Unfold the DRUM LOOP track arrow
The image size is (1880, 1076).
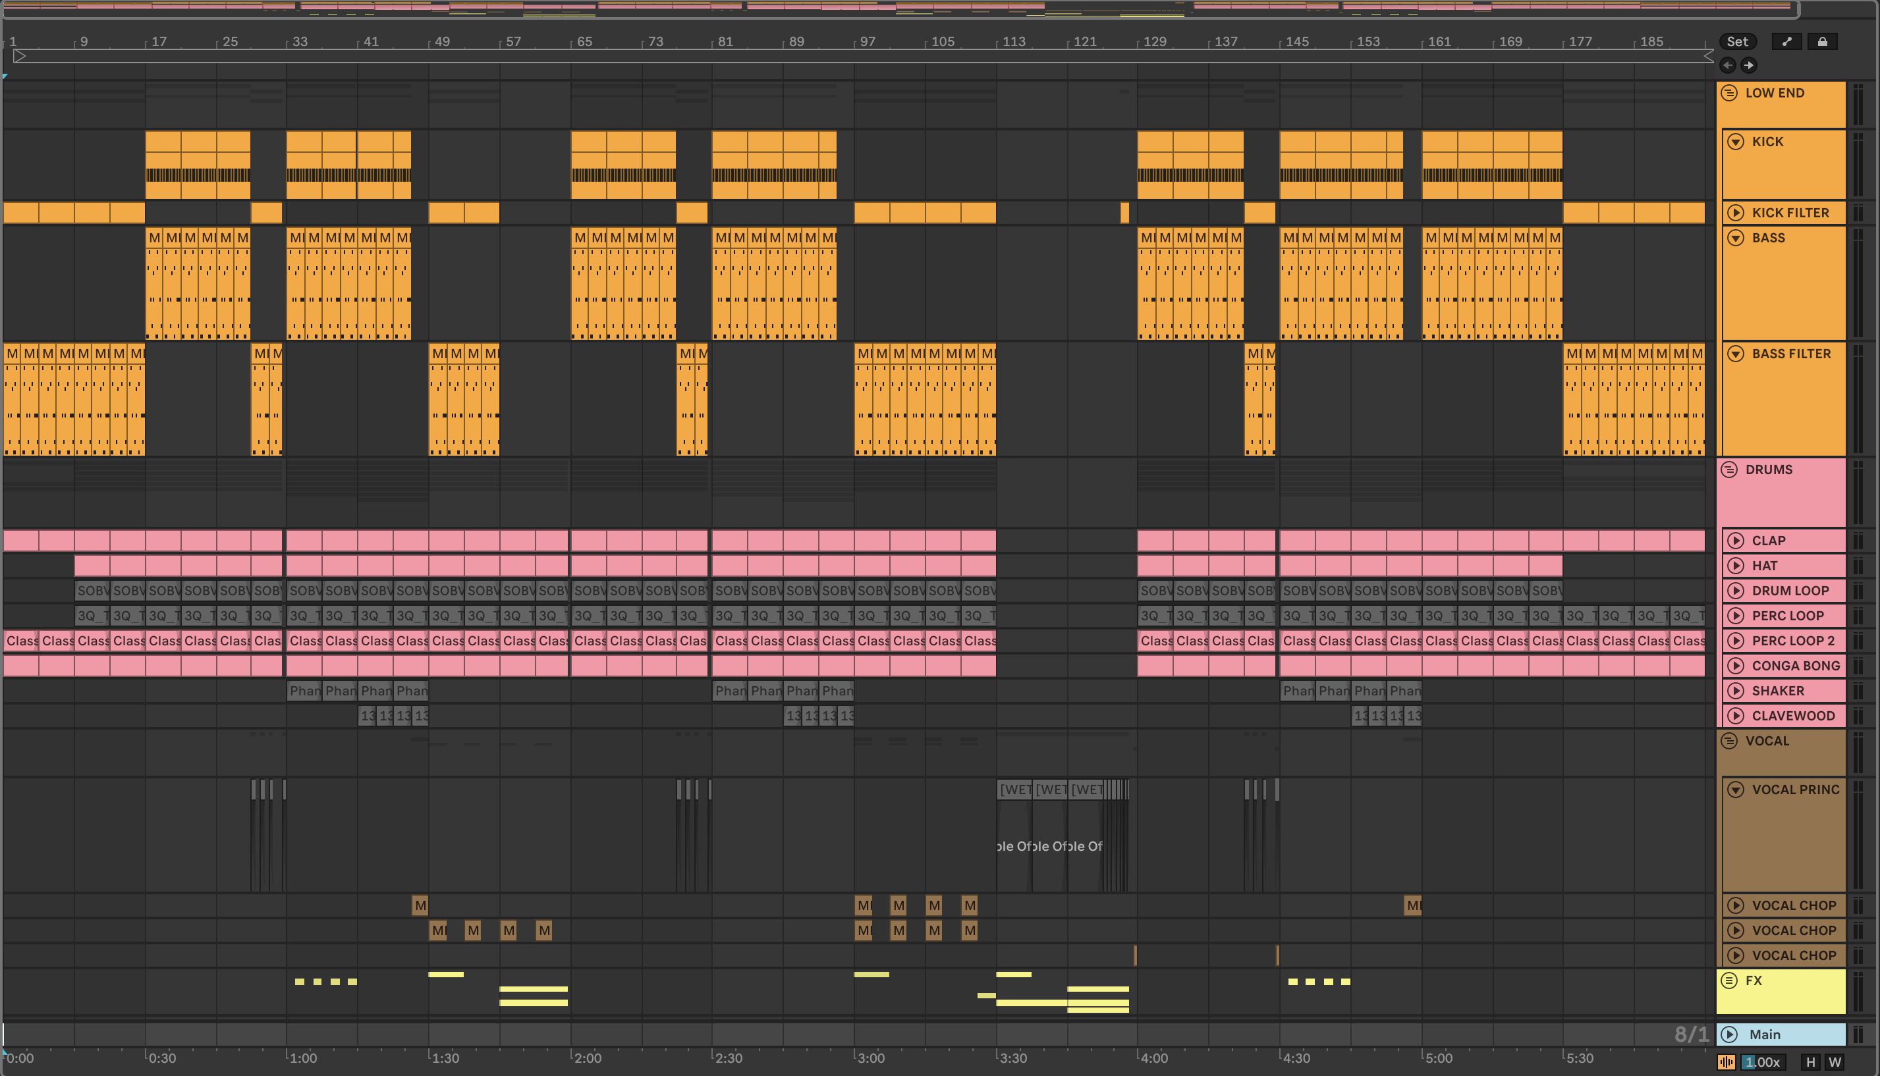(1735, 591)
